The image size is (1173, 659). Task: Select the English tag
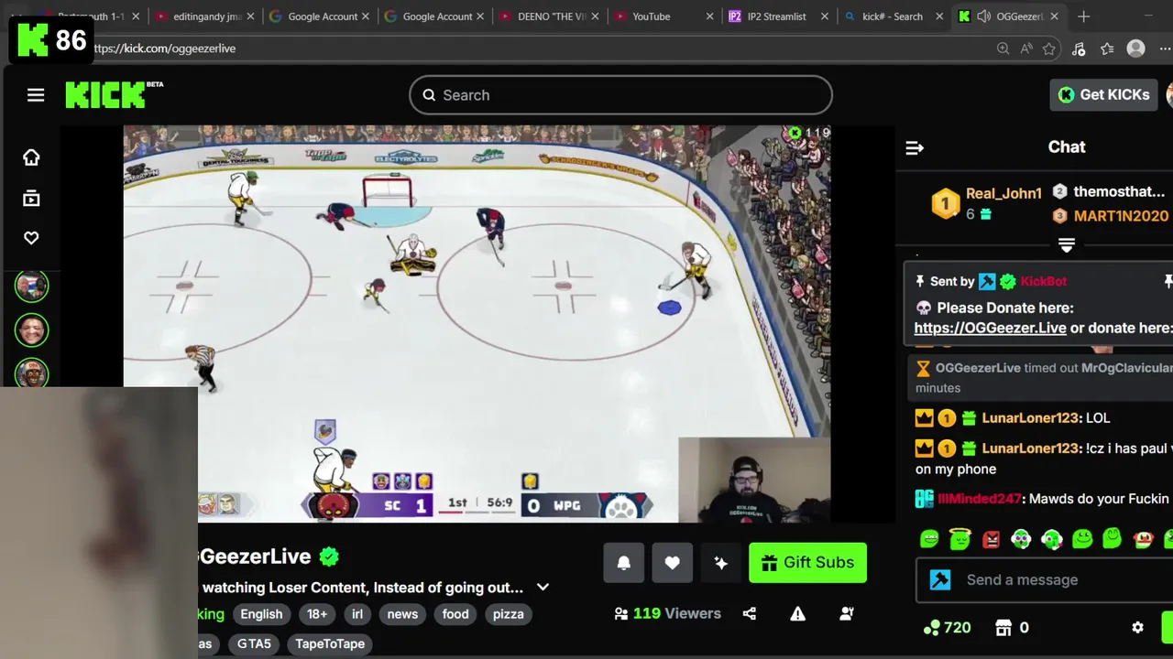tap(261, 614)
